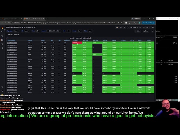The height and width of the screenshot is (135, 180).
Task: Open Starred dashboards in the sidebar
Action: tap(2, 36)
